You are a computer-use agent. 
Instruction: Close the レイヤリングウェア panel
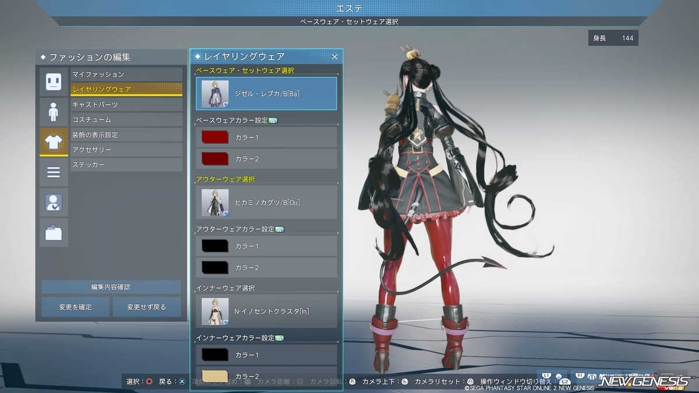334,56
